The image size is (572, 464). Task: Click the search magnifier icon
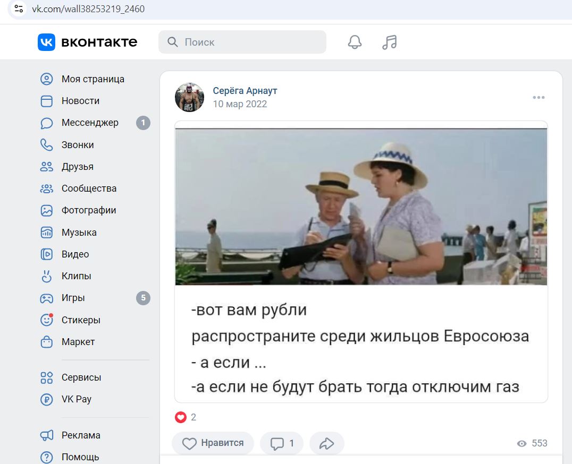(x=173, y=42)
